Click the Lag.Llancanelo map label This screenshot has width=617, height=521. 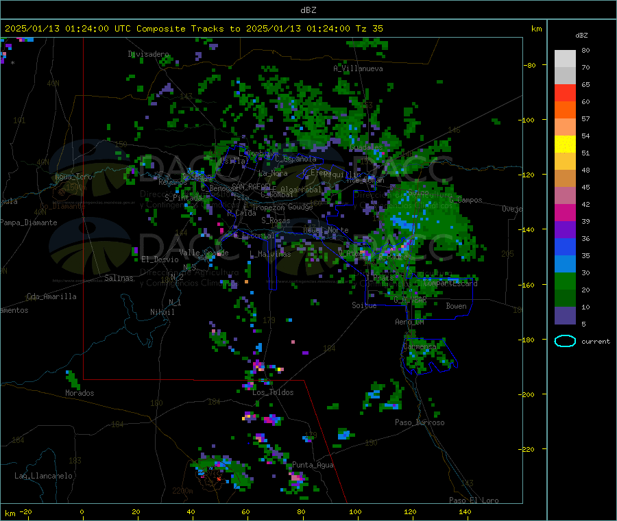[x=43, y=476]
